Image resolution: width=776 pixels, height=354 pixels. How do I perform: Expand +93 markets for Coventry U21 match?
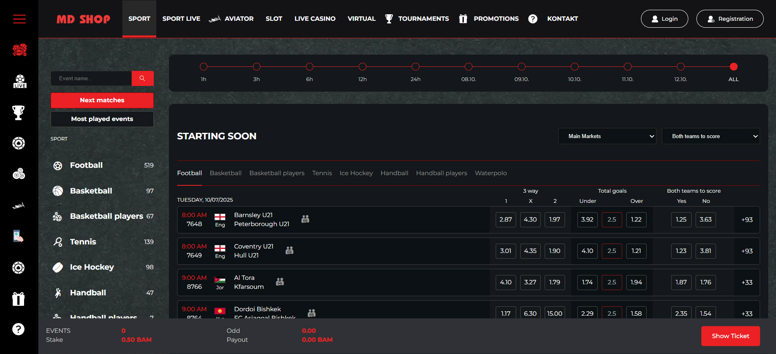tap(747, 251)
